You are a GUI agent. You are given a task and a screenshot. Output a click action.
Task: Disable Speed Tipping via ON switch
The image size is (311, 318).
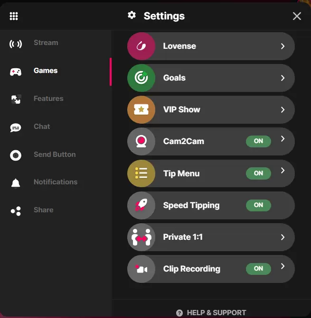258,205
